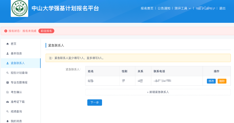Click the blue 修改 button
The height and width of the screenshot is (123, 234).
tap(211, 81)
